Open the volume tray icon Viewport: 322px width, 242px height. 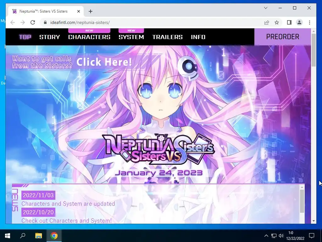pyautogui.click(x=281, y=236)
